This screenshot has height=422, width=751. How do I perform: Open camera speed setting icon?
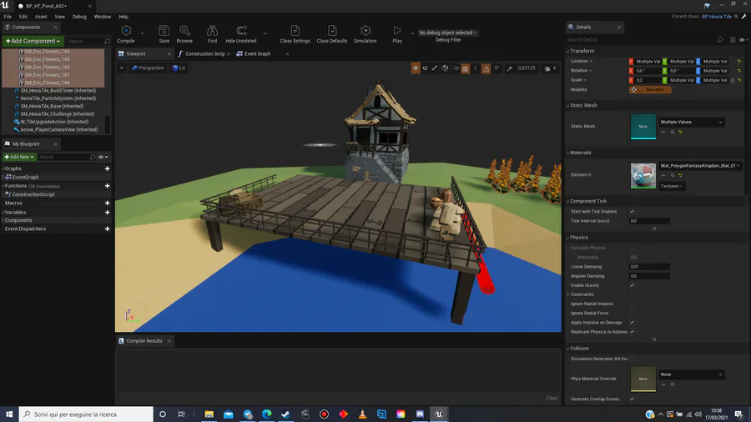[x=547, y=68]
